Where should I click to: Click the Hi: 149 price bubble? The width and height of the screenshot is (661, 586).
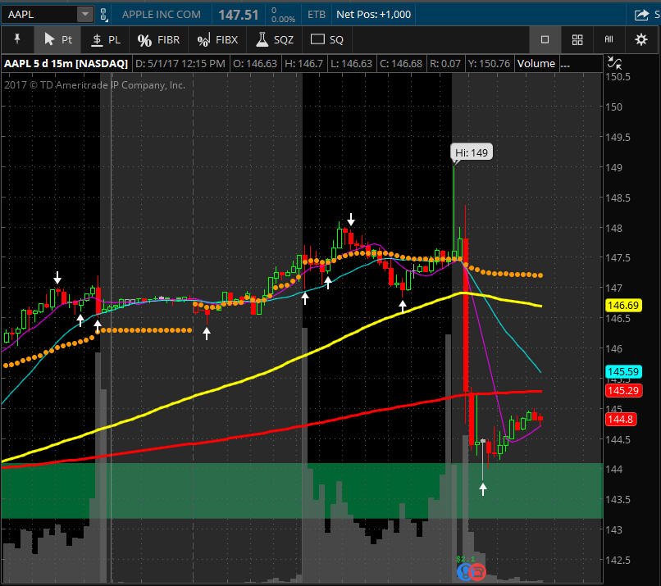pos(472,152)
